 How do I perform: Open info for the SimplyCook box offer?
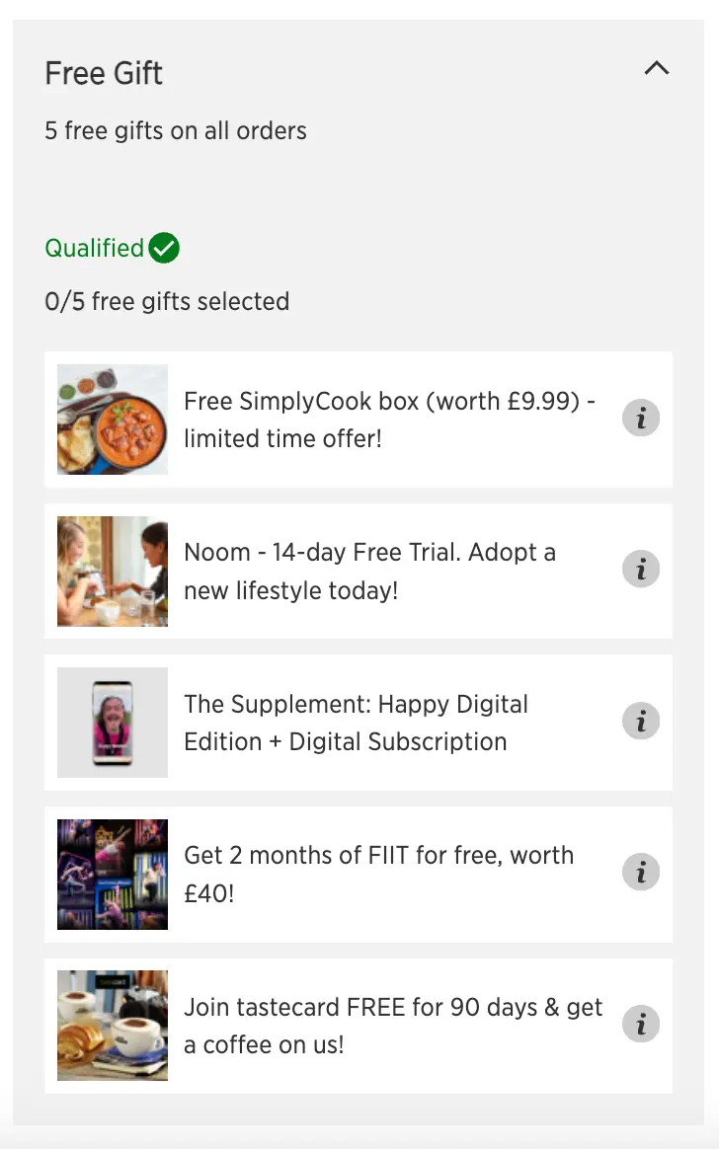(640, 418)
